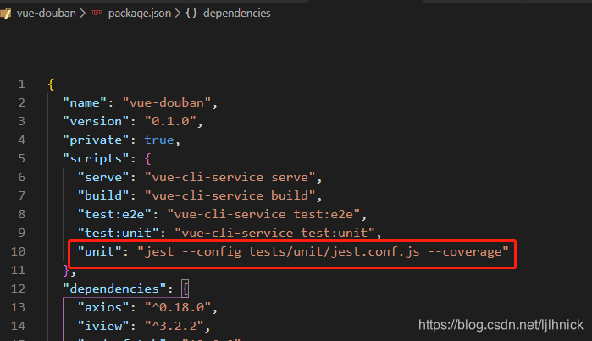The height and width of the screenshot is (341, 592).
Task: Click line number 12 in gutter
Action: (18, 289)
